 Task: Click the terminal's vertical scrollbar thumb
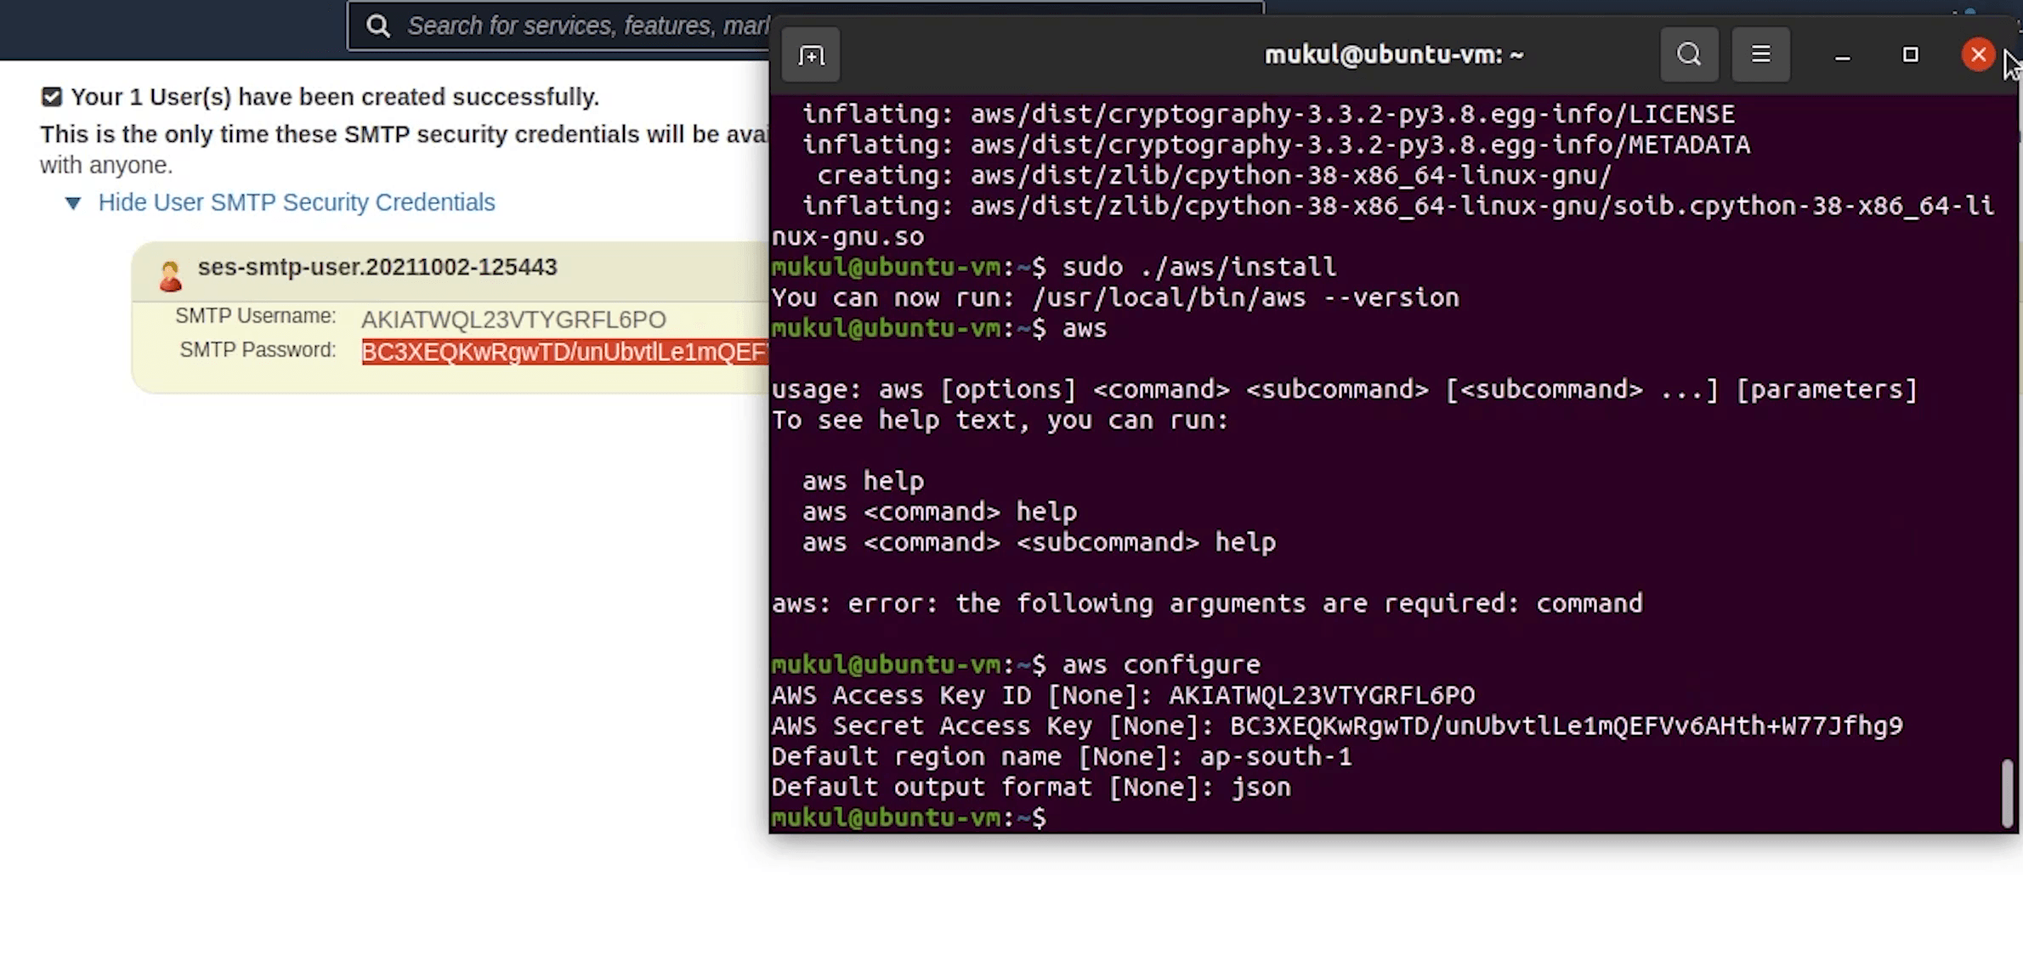pos(2007,792)
